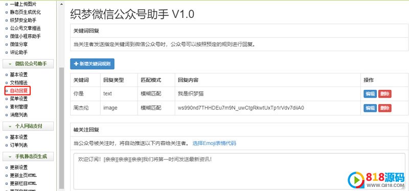This screenshot has width=409, height=191.
Task: Click the 匹配模式 column header
Action: [x=151, y=80]
